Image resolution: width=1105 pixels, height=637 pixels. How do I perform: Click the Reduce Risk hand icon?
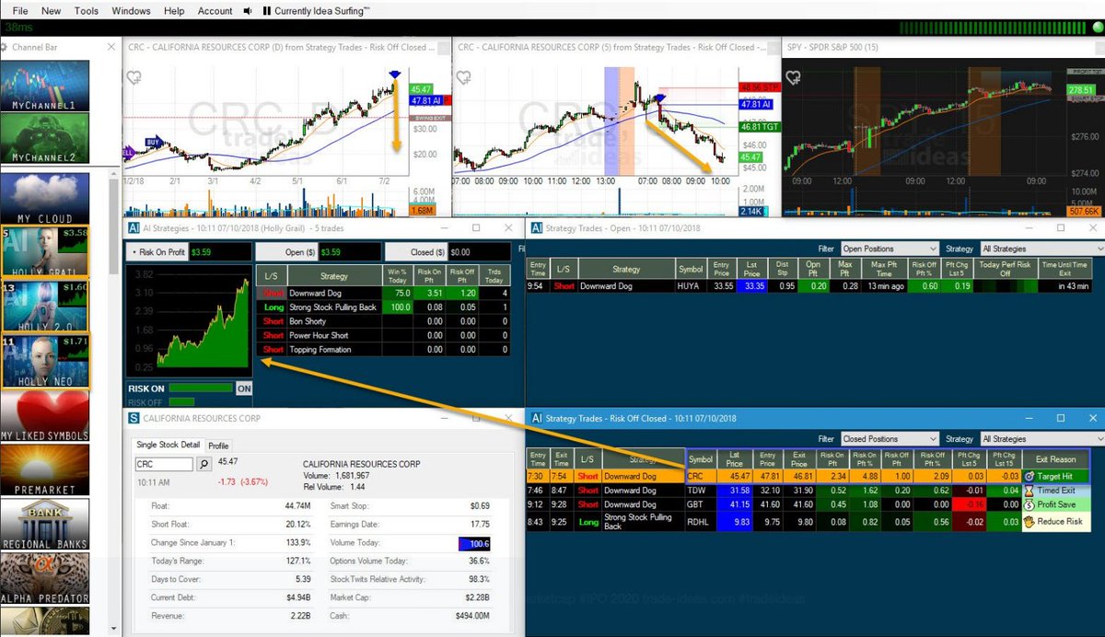click(x=1029, y=522)
